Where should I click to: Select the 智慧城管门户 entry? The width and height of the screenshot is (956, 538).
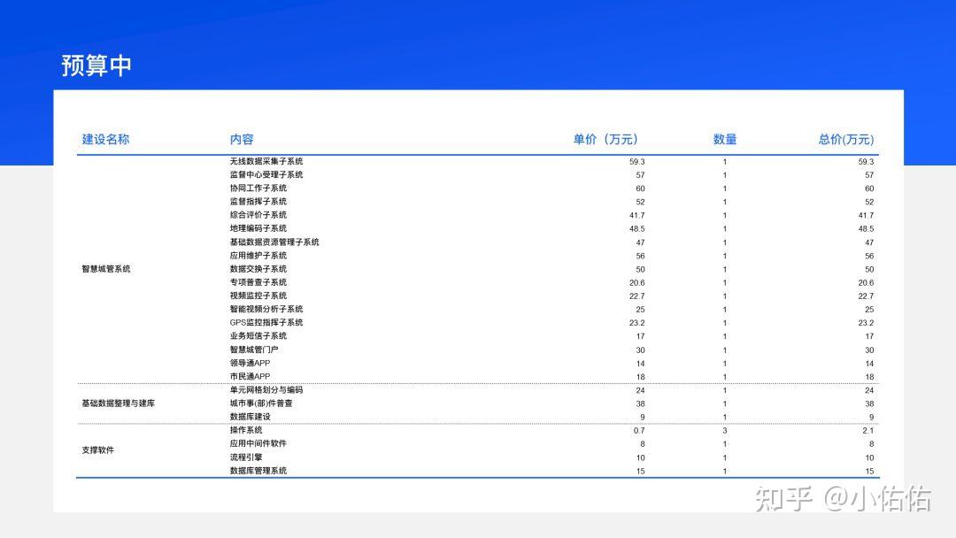[x=254, y=350]
